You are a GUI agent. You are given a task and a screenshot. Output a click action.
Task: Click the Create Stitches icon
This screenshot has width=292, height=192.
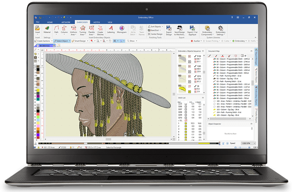click(100, 29)
